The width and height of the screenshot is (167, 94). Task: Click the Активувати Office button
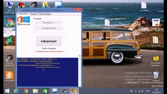49,28
